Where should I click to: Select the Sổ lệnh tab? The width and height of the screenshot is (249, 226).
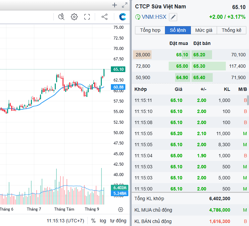[178, 30]
